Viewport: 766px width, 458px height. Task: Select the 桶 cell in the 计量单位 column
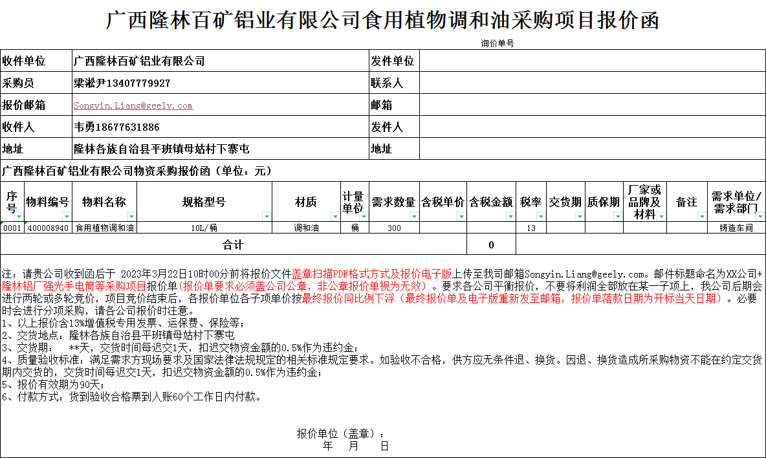tap(355, 228)
